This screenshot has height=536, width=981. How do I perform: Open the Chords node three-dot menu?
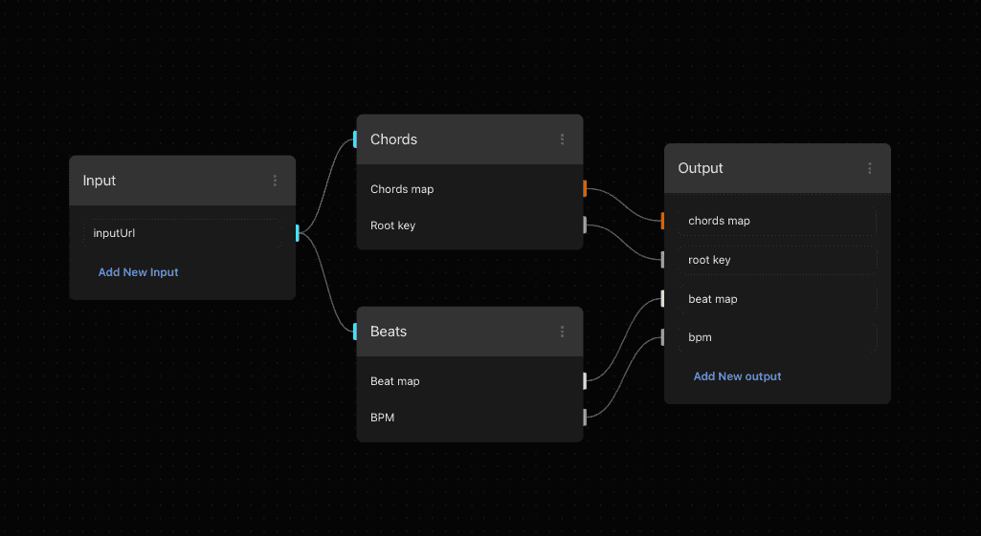pyautogui.click(x=562, y=139)
